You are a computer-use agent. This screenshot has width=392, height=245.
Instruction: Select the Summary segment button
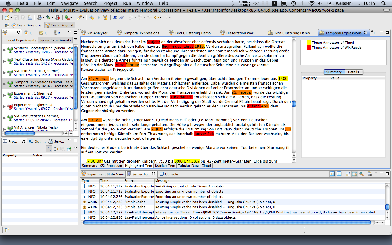334,72
